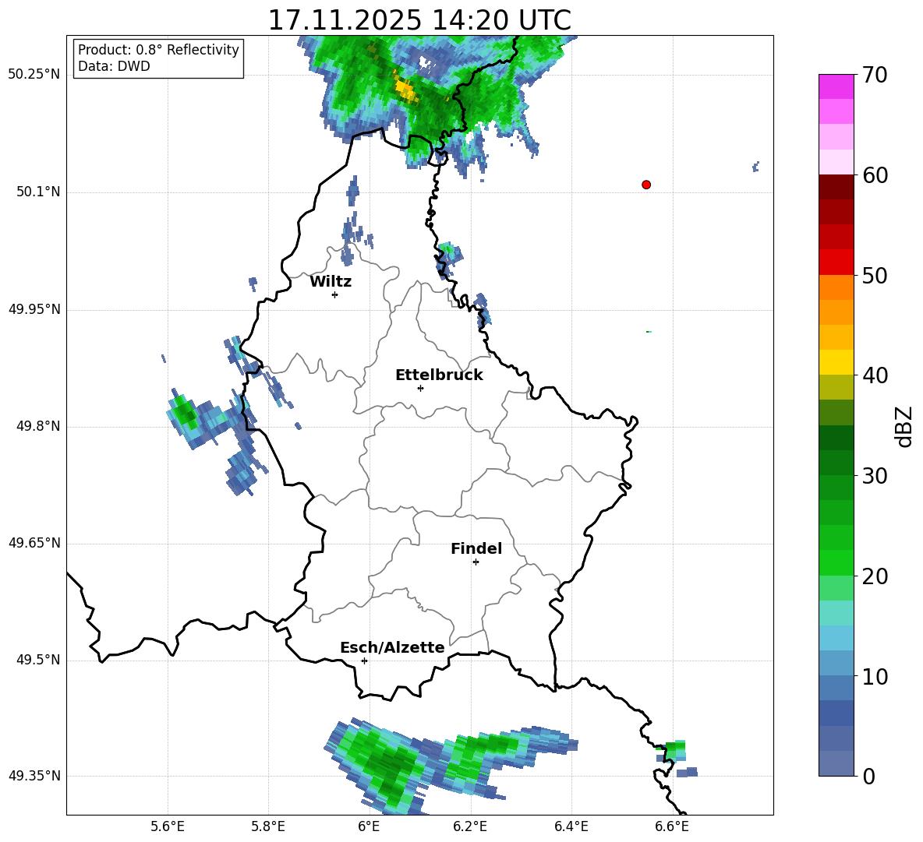923x842 pixels.
Task: Click the 49.65°N latitude label
Action: pyautogui.click(x=34, y=543)
